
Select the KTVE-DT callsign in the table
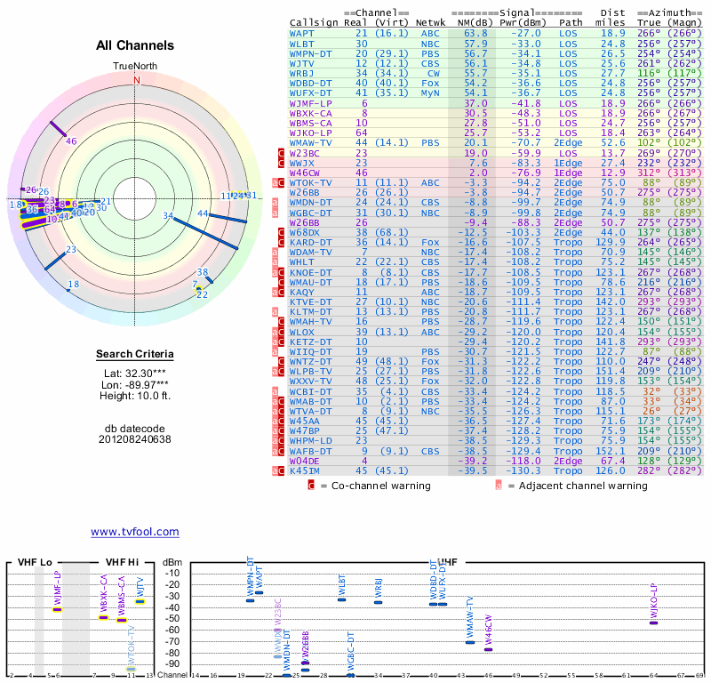tap(310, 301)
